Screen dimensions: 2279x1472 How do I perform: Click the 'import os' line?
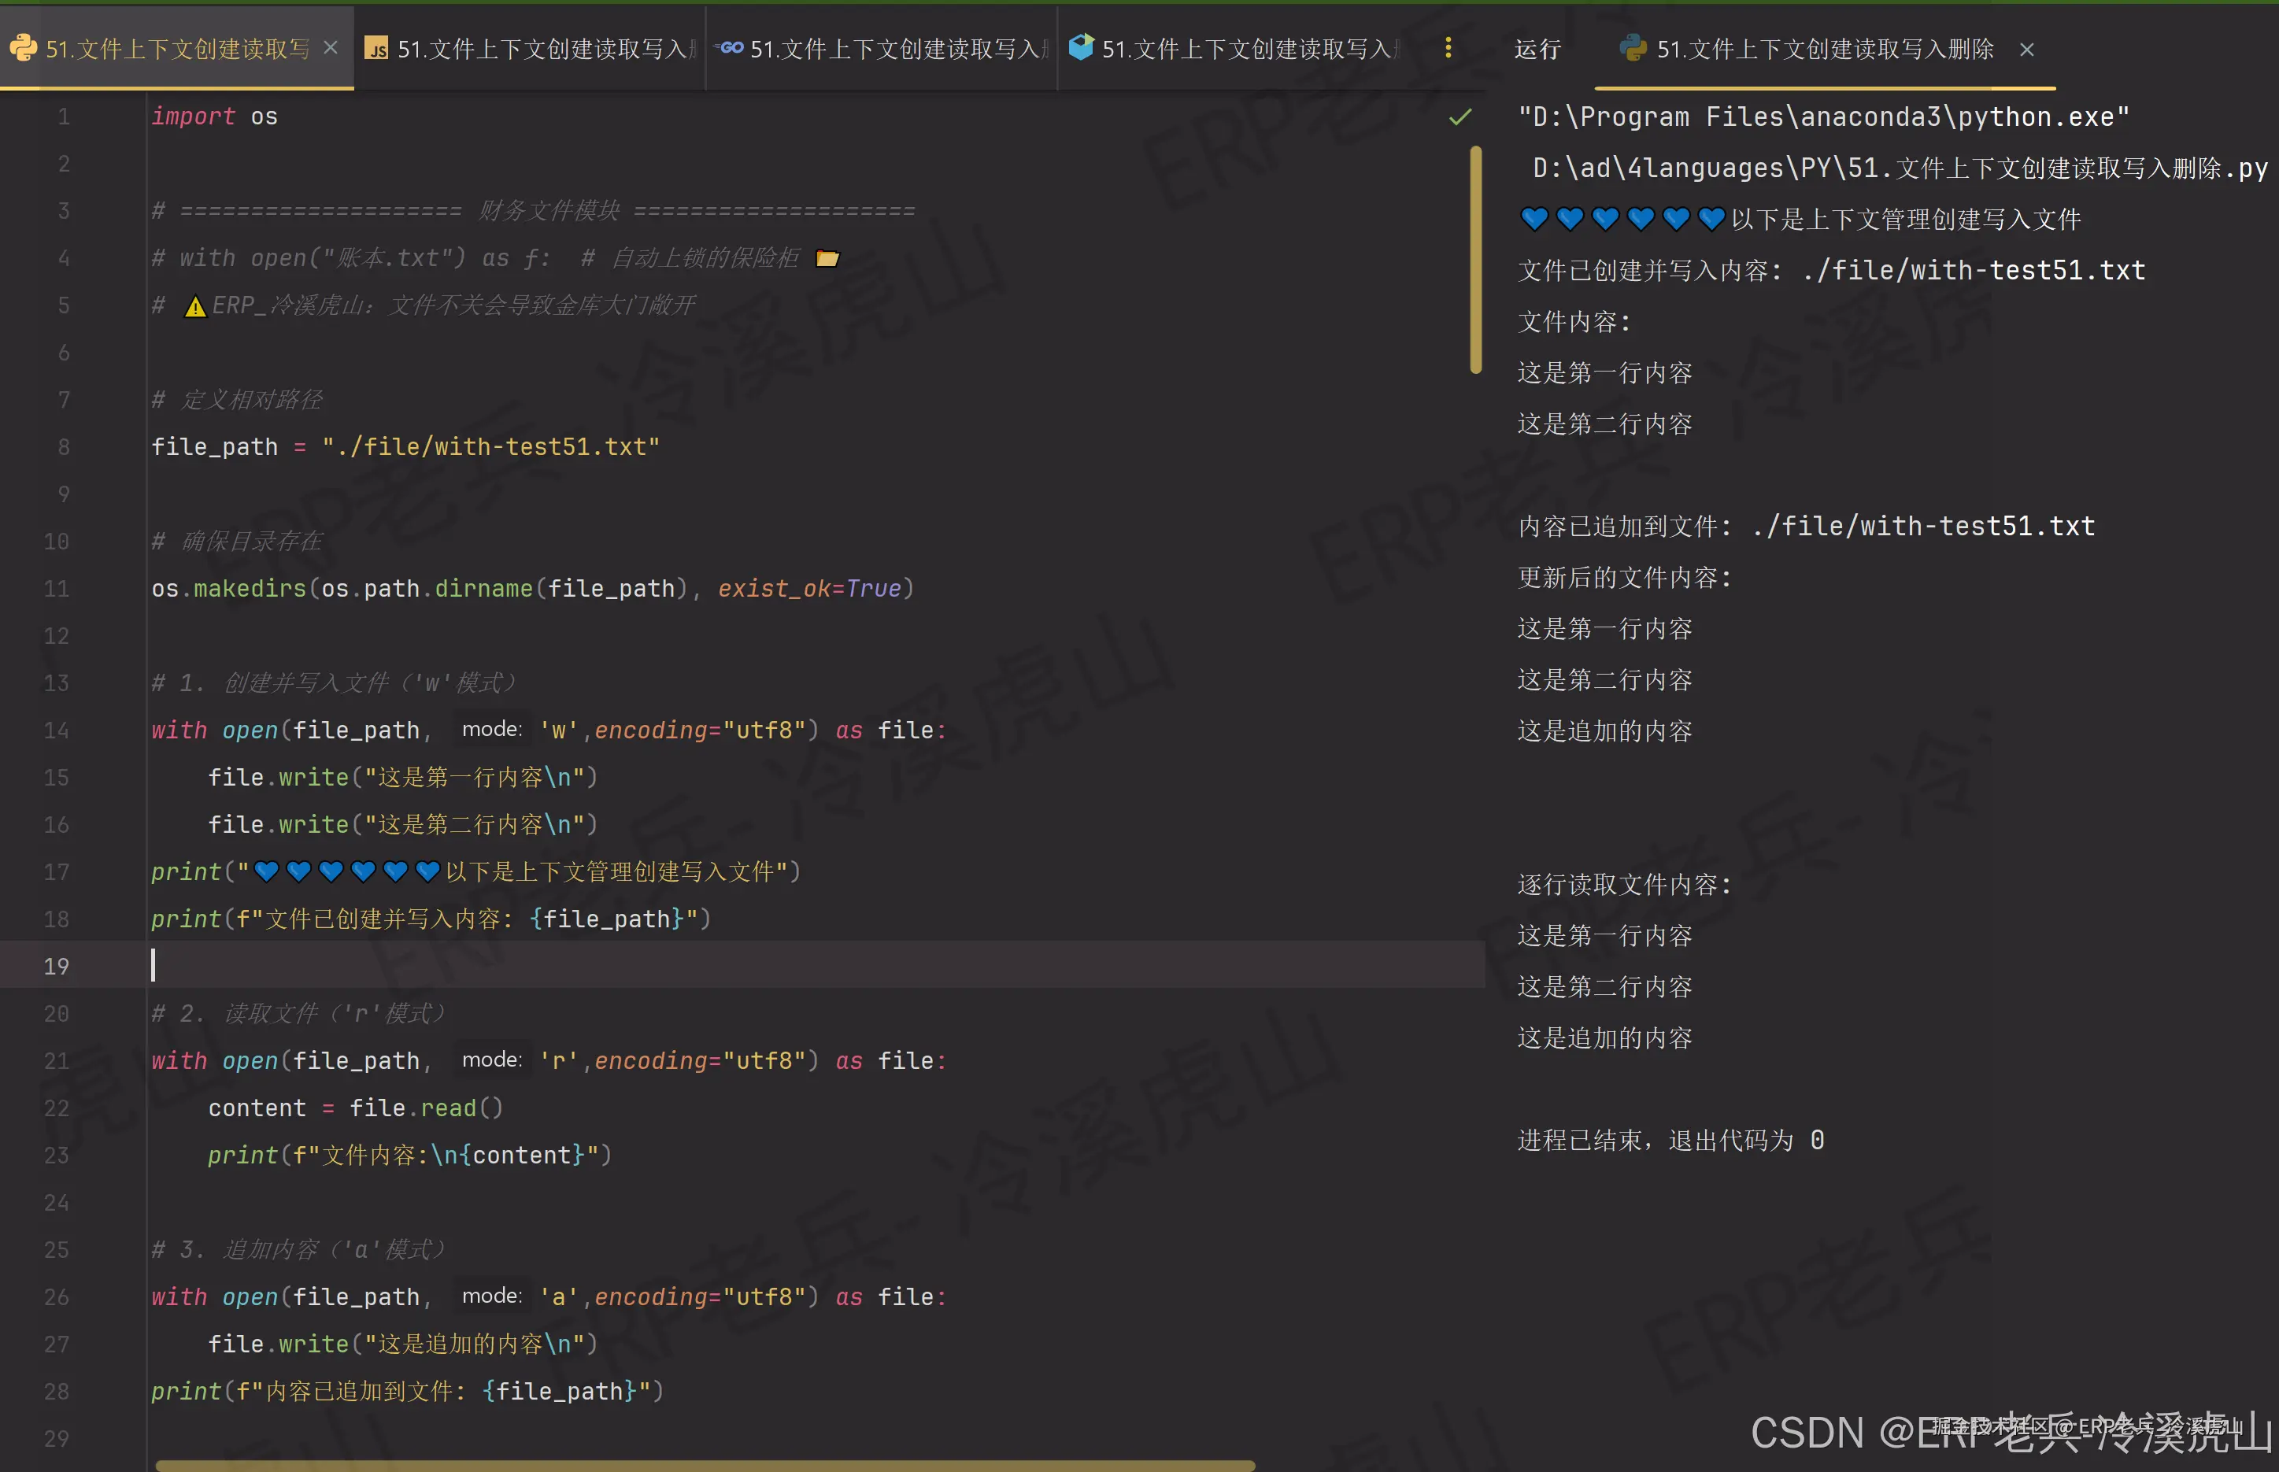(214, 117)
